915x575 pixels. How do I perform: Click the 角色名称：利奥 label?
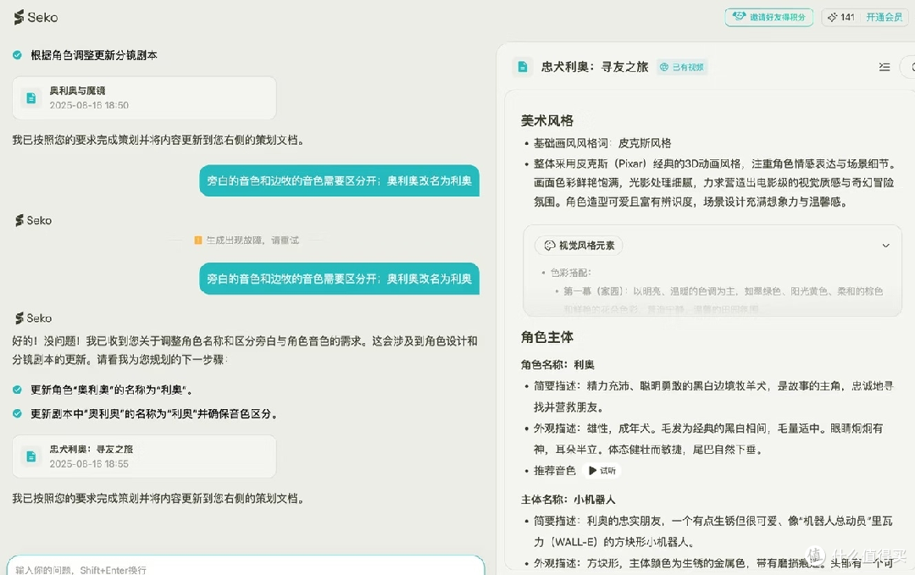(557, 364)
